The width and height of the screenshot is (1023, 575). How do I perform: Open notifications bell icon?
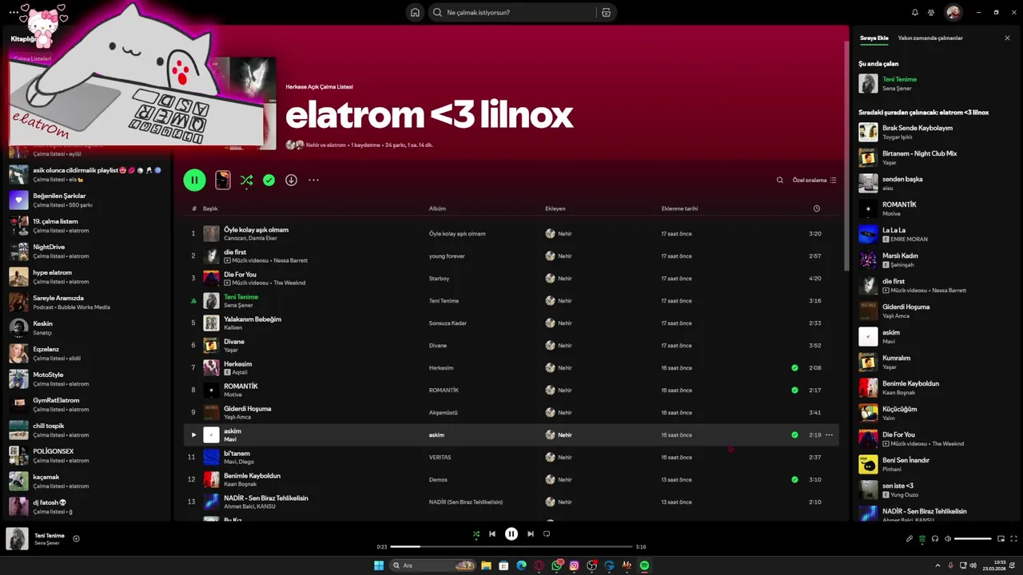(915, 12)
